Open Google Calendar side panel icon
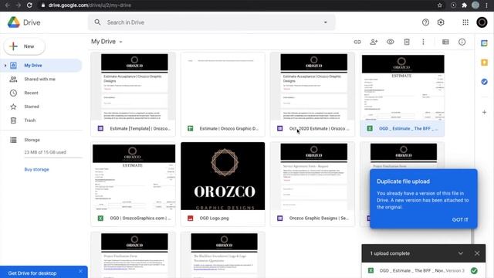Screen dimensions: 494x278 [x=484, y=43]
